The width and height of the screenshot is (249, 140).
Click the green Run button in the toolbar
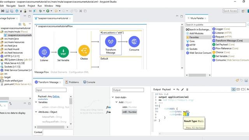[47, 11]
